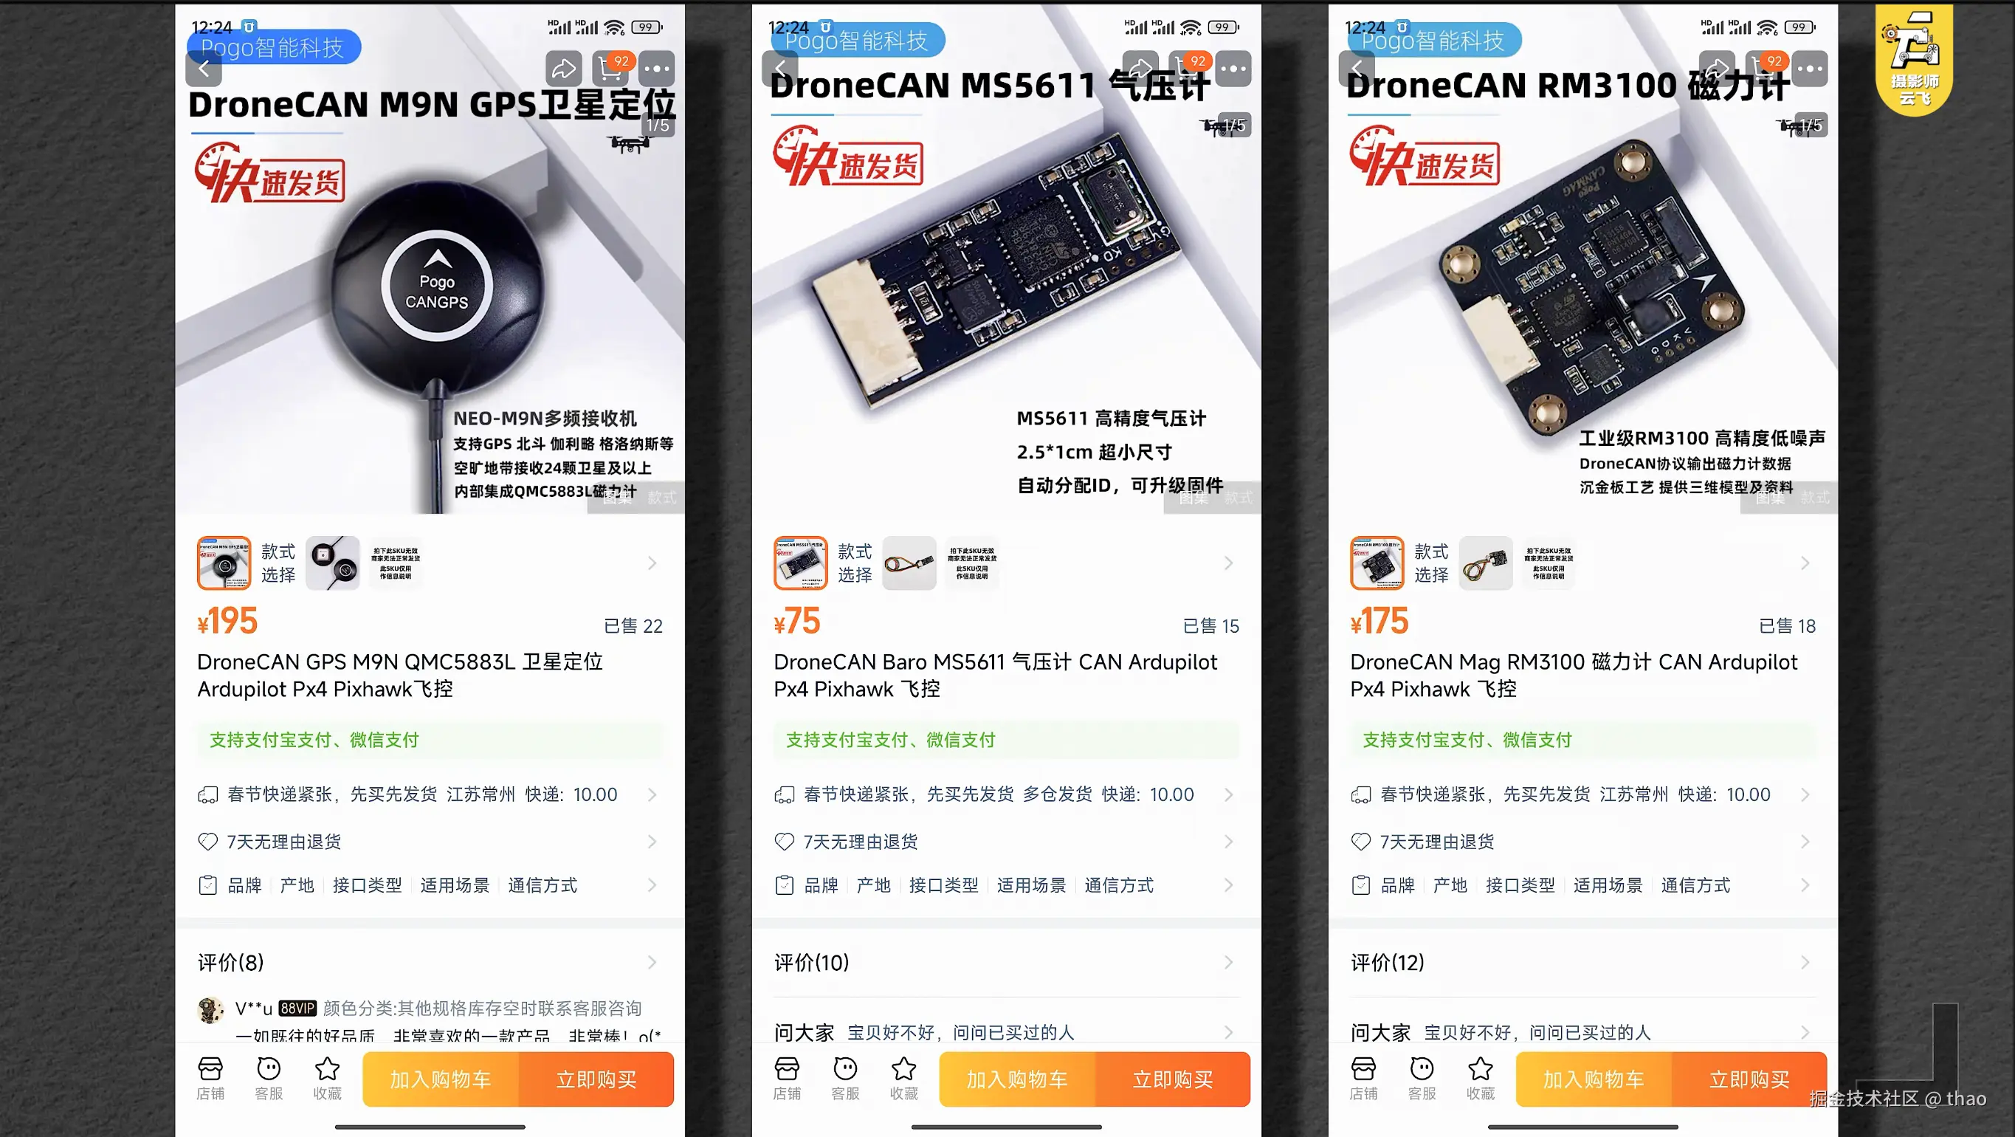Open the share icon on the GPS M9N page
The height and width of the screenshot is (1137, 2015).
(563, 69)
